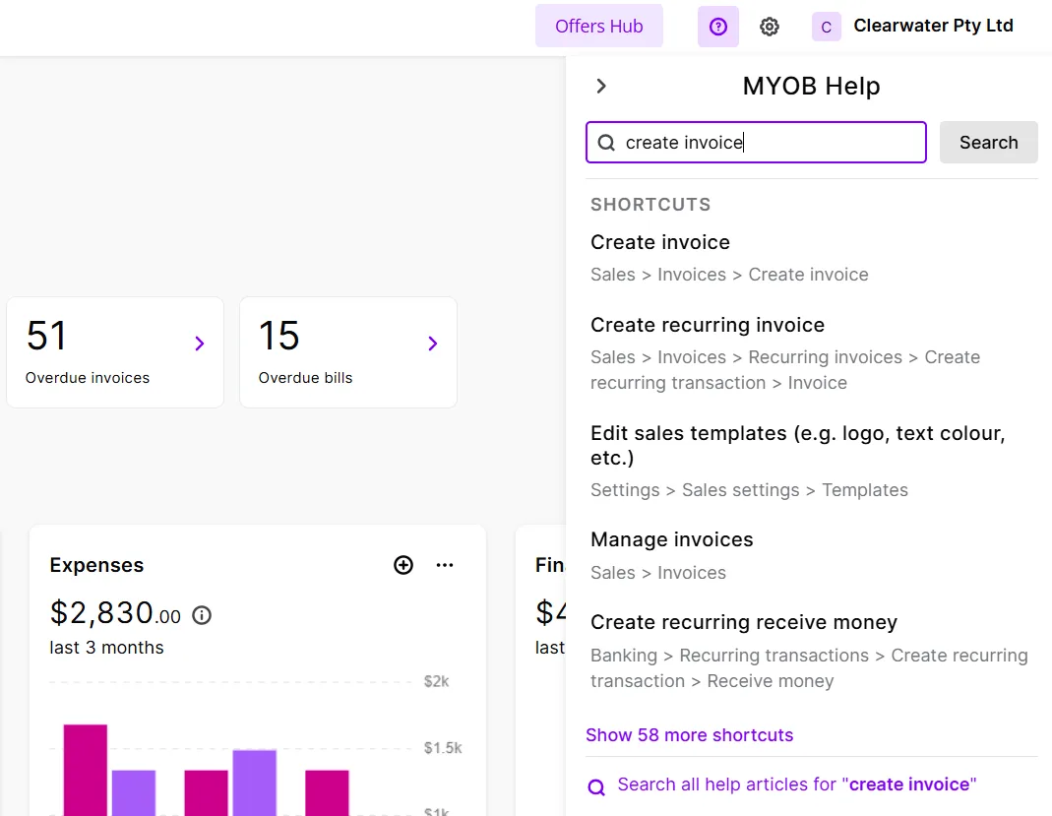The width and height of the screenshot is (1052, 816).
Task: Open the Expenses widget more options menu
Action: pos(444,565)
